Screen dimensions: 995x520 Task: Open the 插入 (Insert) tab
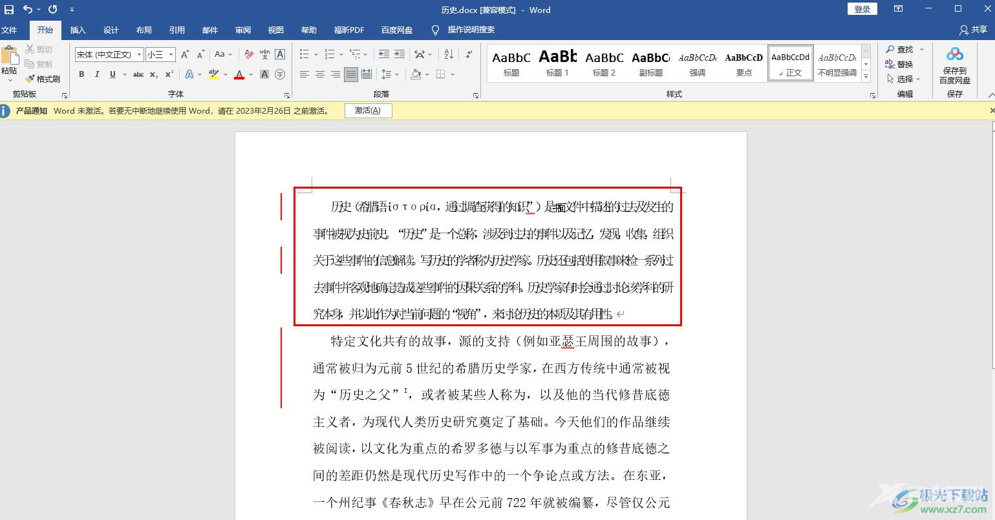tap(78, 30)
